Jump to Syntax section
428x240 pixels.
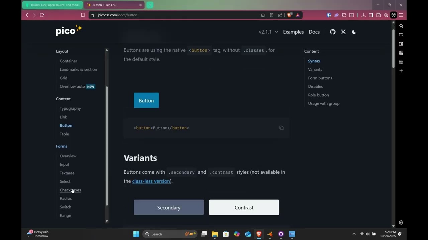(314, 61)
